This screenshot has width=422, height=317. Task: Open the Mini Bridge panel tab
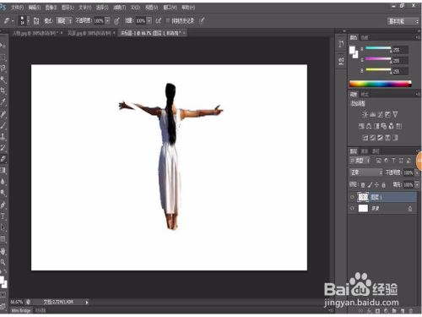tap(21, 310)
